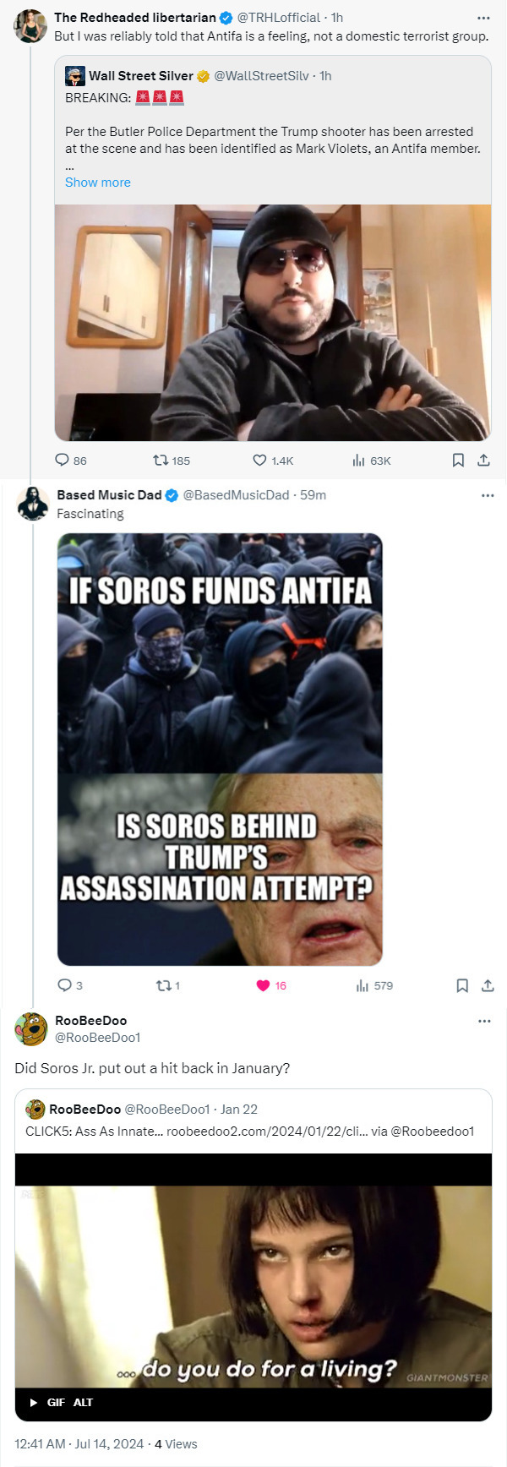507x1467 pixels.
Task: Repost The Redheaded libertarian's post
Action: point(161,461)
